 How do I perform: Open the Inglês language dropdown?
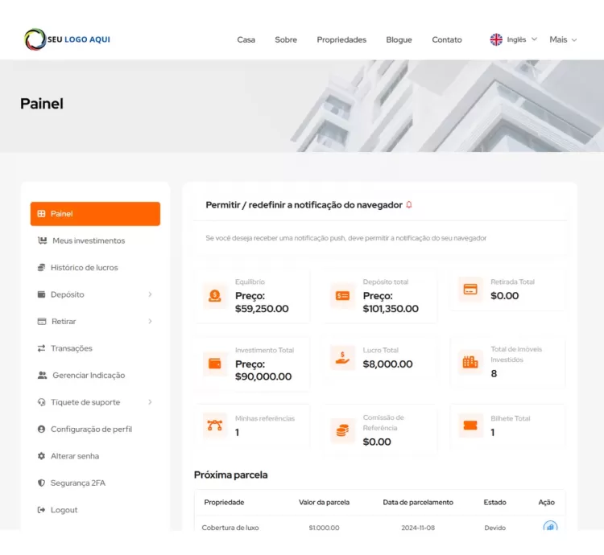[514, 39]
